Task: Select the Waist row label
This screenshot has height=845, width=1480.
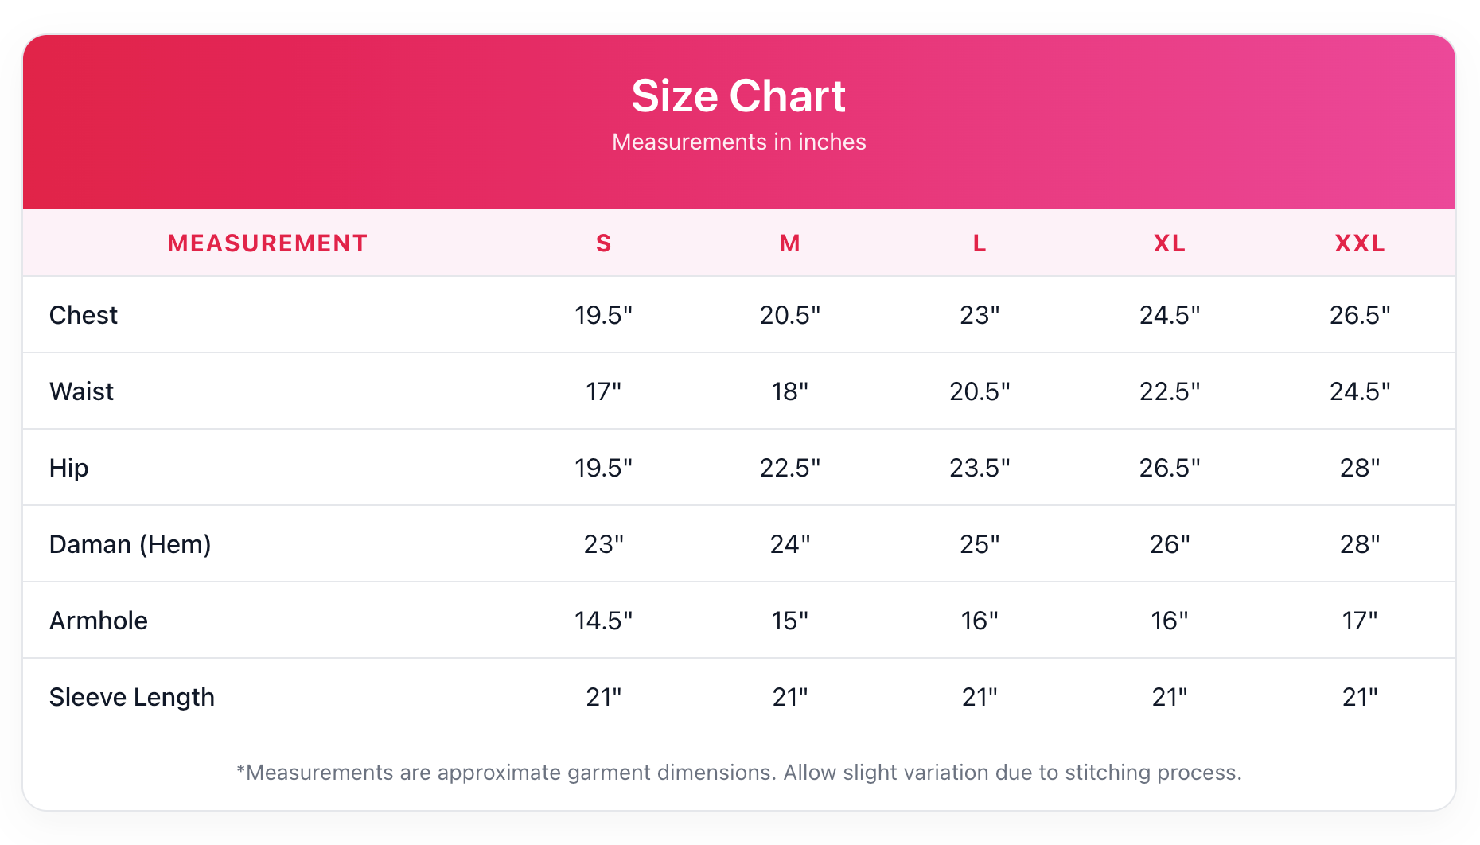Action: click(x=82, y=391)
